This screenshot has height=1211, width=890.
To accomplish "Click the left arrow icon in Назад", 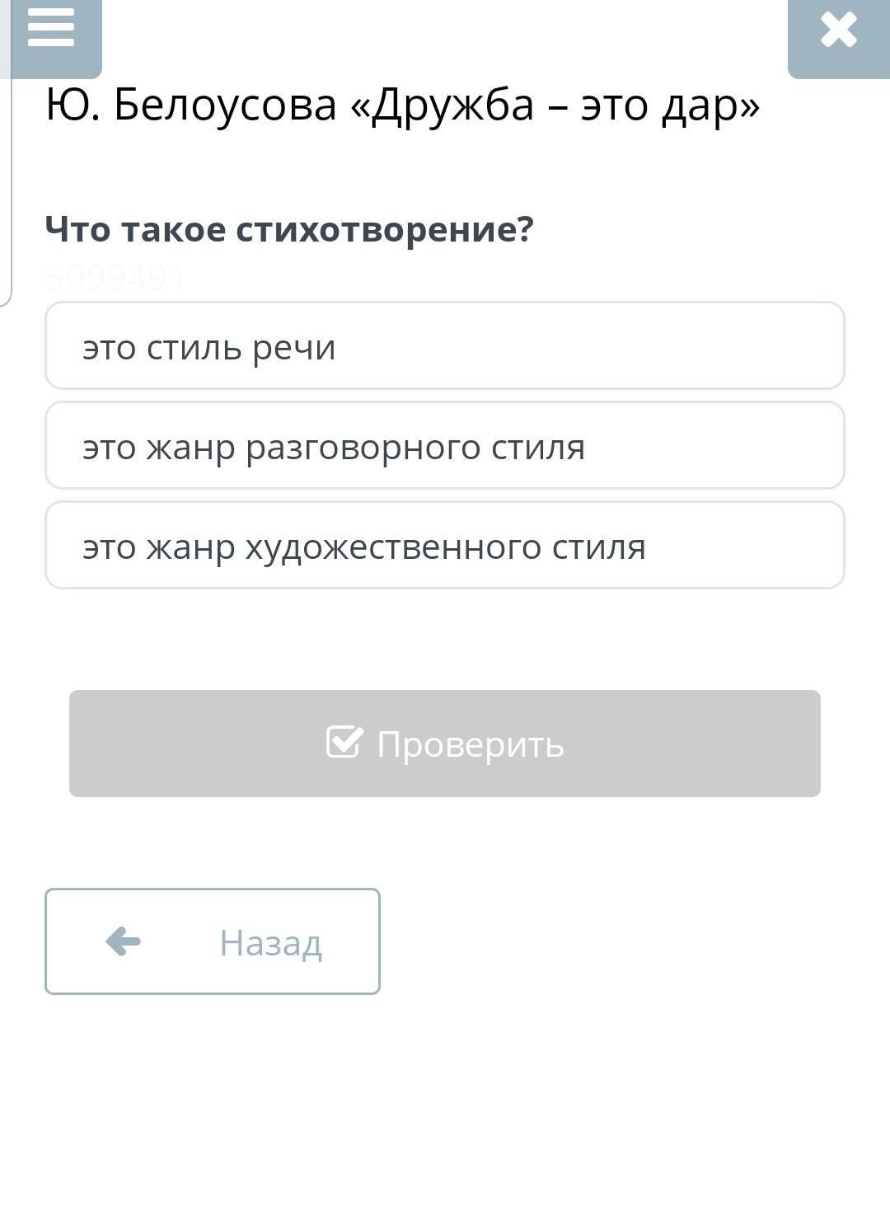I will click(124, 941).
